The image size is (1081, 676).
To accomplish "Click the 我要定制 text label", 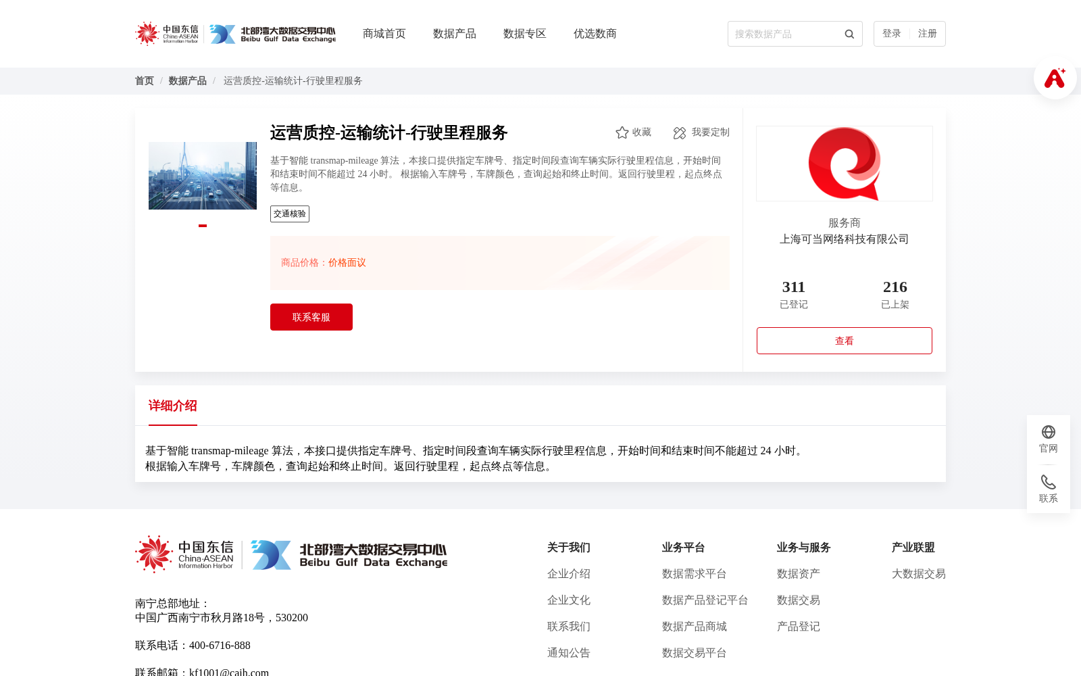I will (x=711, y=132).
